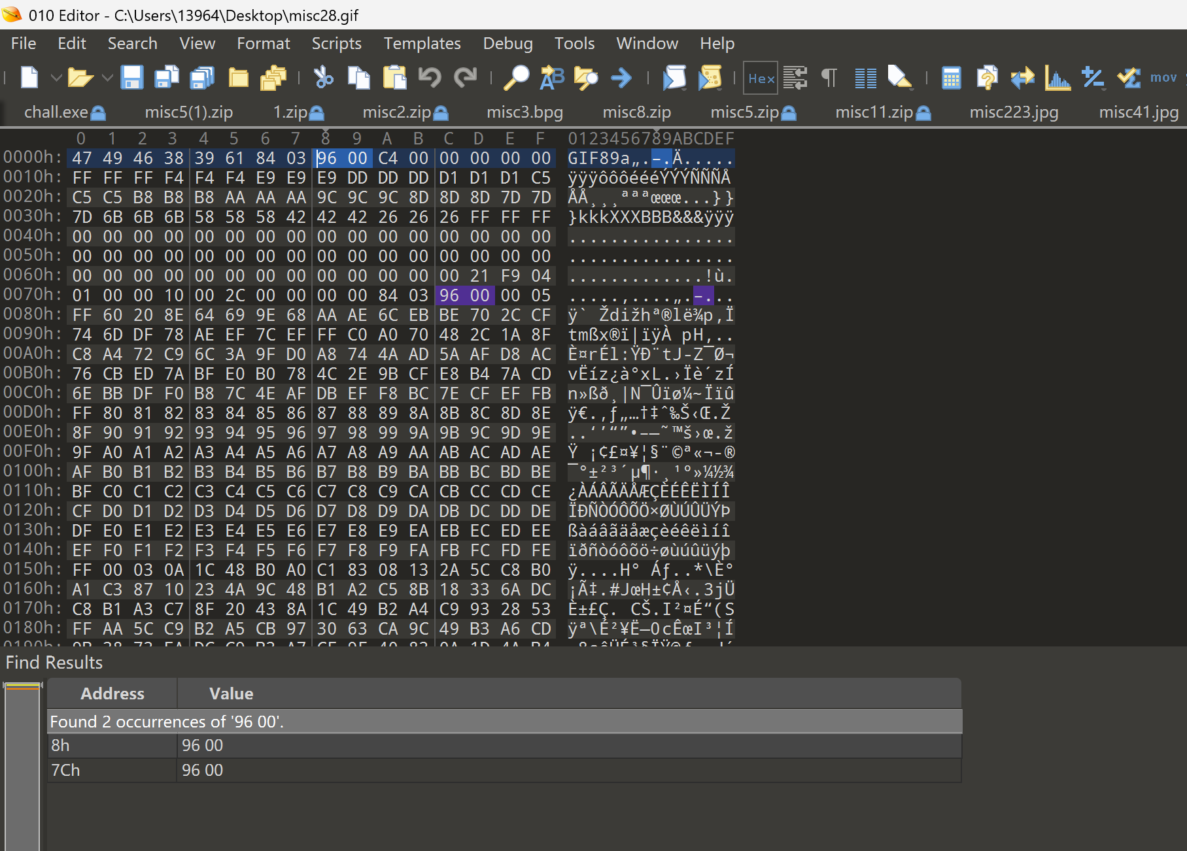
Task: Click the Save All icon
Action: (x=202, y=78)
